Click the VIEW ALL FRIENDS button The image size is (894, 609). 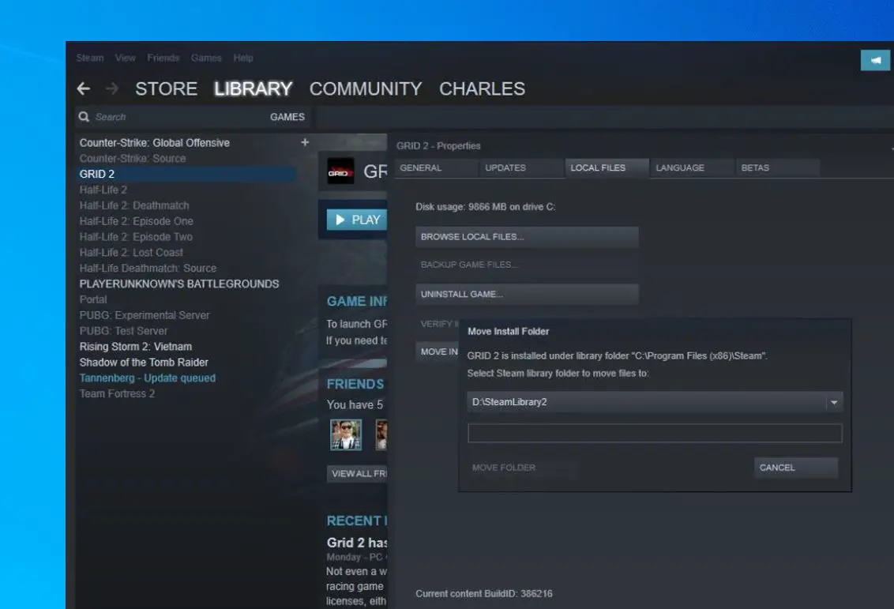click(x=358, y=474)
